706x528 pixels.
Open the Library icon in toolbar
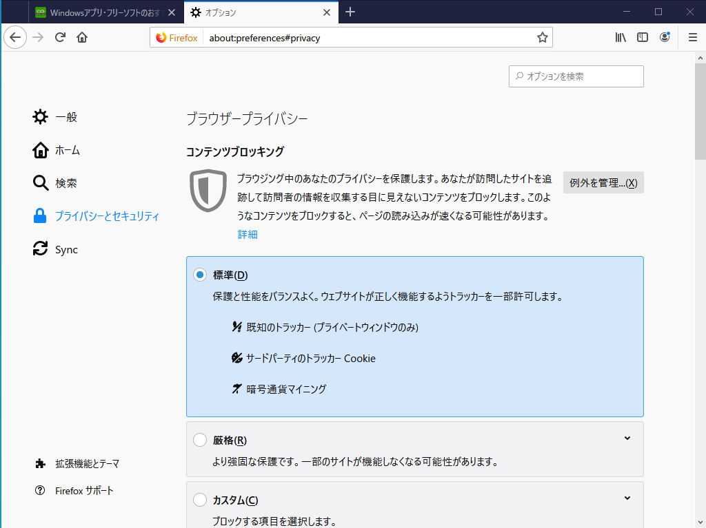click(x=620, y=37)
